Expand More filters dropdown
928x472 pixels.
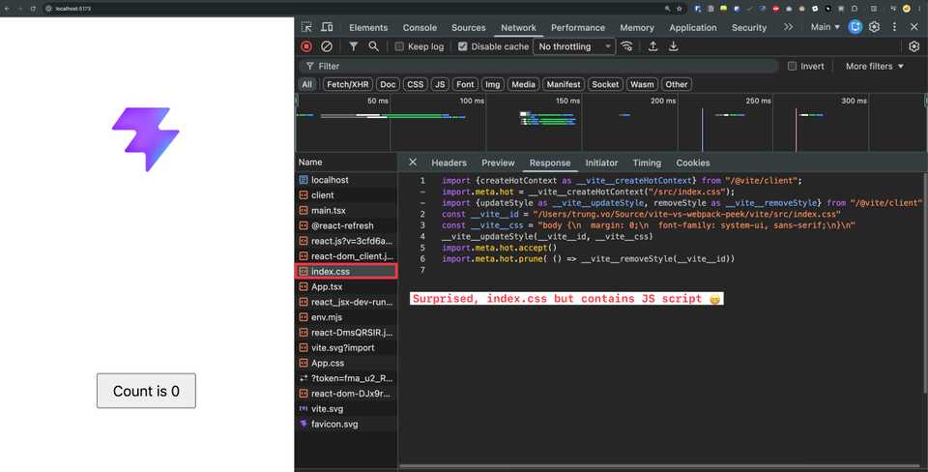(875, 67)
